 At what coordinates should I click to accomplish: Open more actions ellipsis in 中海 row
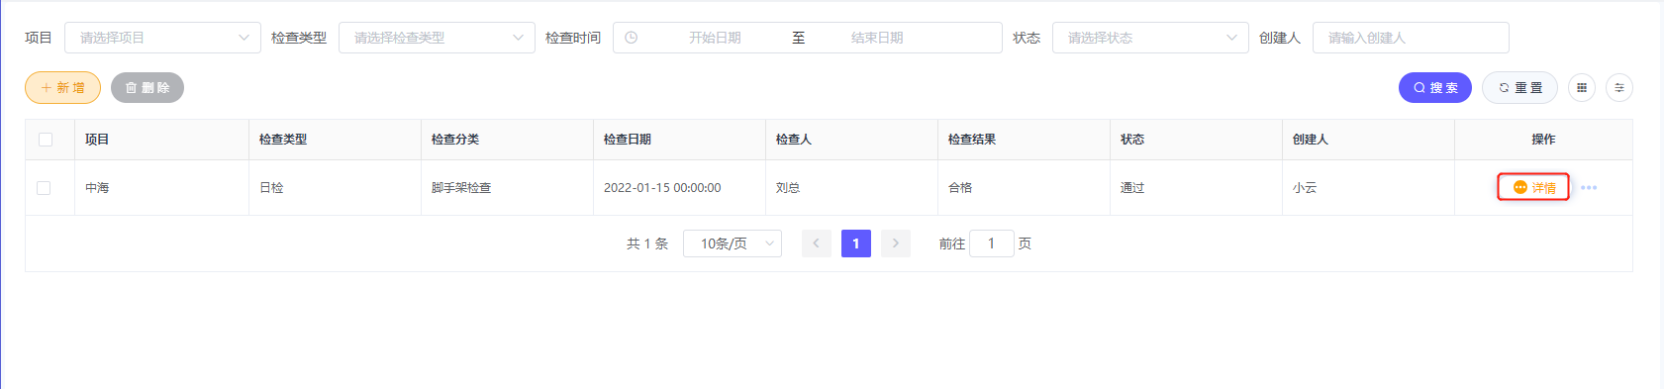pos(1589,188)
